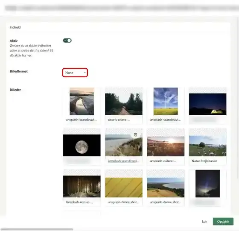Click the Billedformat label
Image resolution: width=239 pixels, height=231 pixels.
point(19,71)
